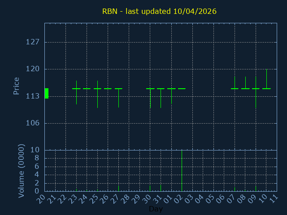Select the volume bar for day 27
287x215 pixels.
click(x=118, y=189)
